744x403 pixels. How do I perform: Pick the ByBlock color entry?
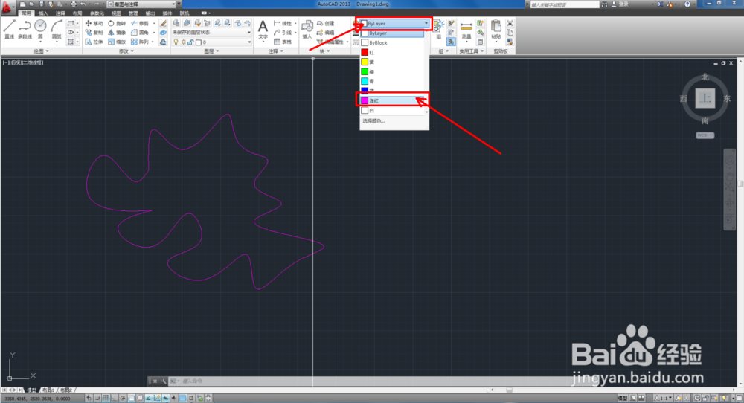tap(392, 42)
